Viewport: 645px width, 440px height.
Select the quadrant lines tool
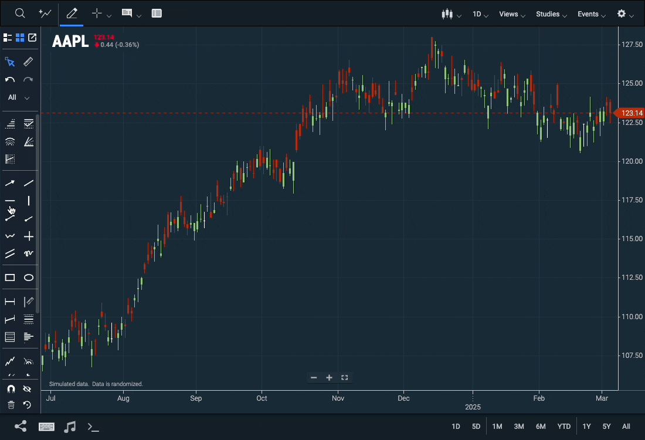[x=28, y=319]
